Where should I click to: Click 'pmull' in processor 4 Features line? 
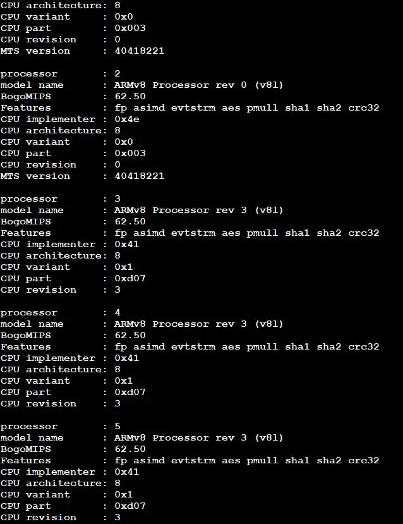(x=262, y=347)
